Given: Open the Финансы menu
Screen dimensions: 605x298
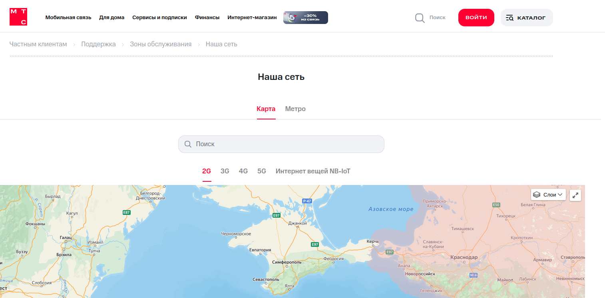Looking at the screenshot, I should (207, 18).
